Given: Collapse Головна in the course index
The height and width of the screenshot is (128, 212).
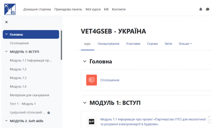Looking at the screenshot, I should [x=6, y=34].
